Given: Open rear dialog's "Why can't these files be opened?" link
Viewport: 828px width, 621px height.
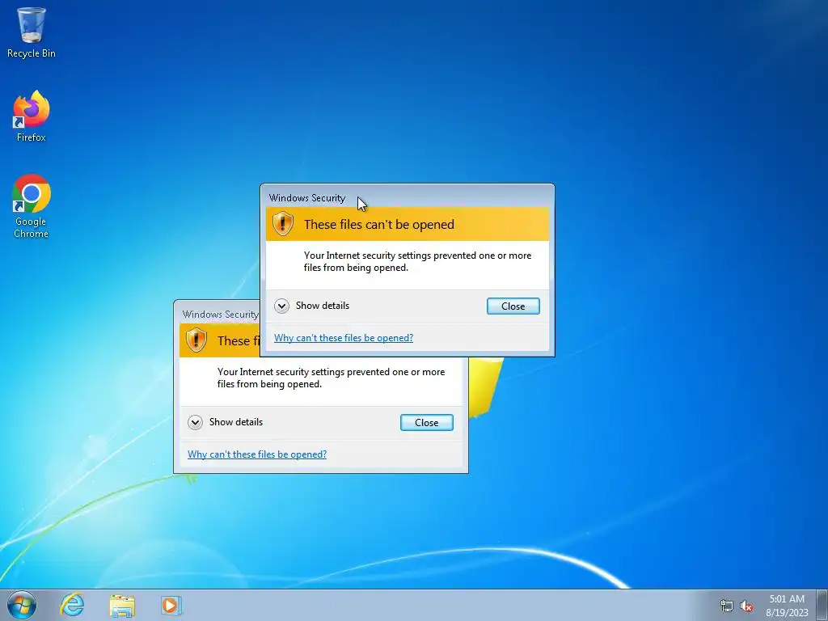Looking at the screenshot, I should (257, 454).
